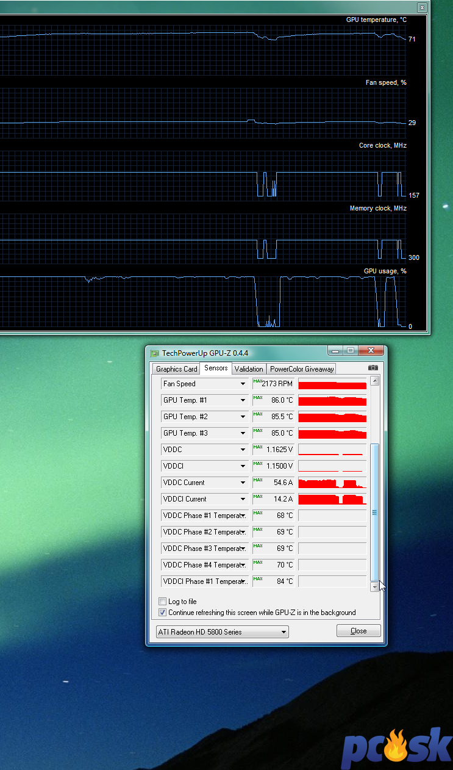Click the Memory clock graph in monitor window
Screen dimensions: 453x770
coord(203,239)
